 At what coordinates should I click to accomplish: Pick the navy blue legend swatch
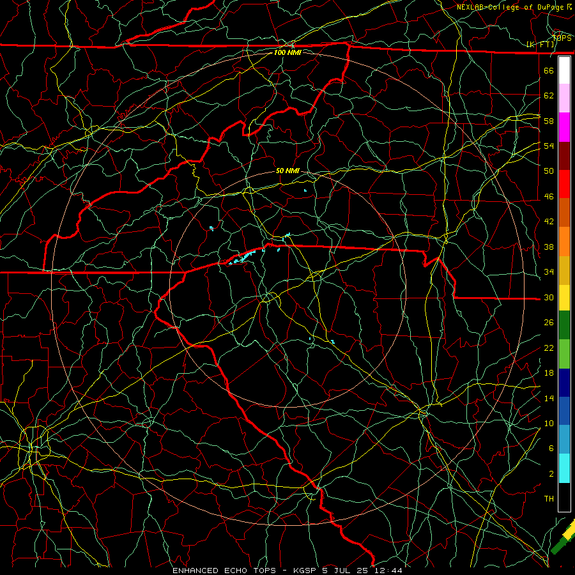pyautogui.click(x=564, y=383)
